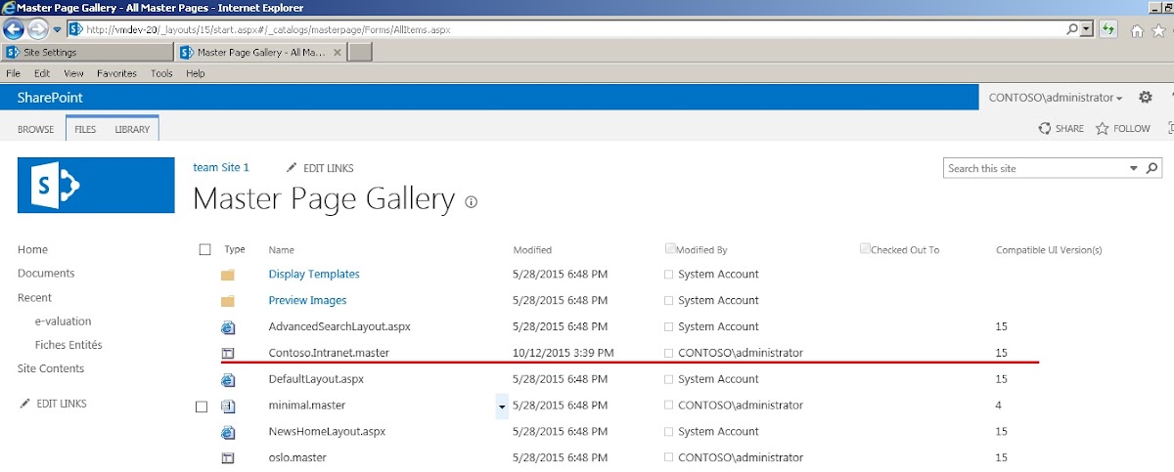Open Documents in left navigation

(x=46, y=274)
